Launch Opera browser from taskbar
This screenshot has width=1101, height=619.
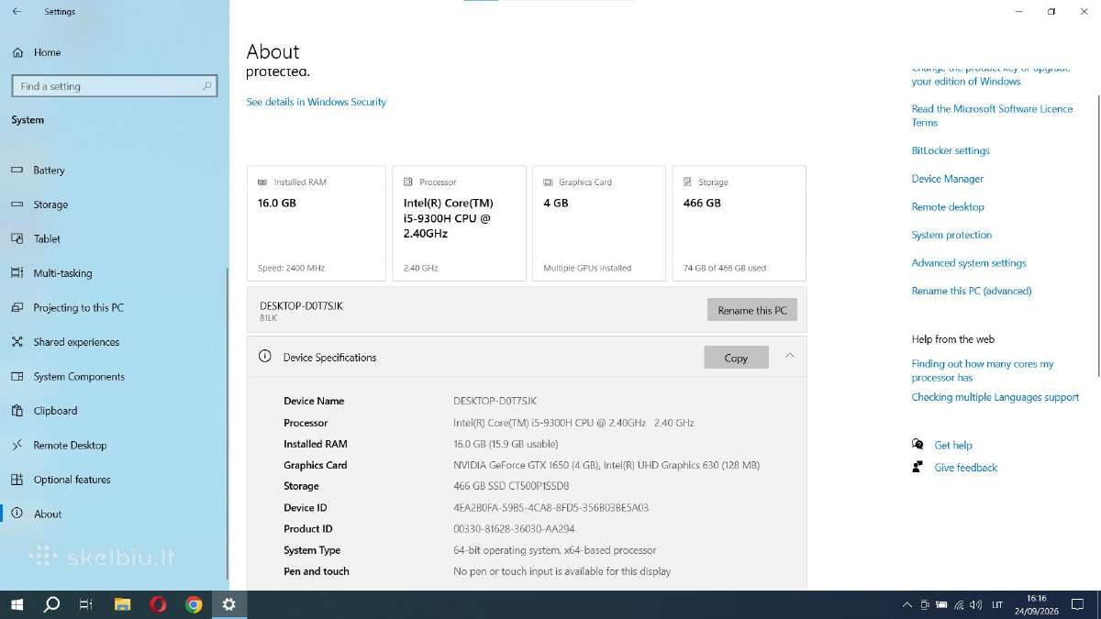click(x=158, y=604)
